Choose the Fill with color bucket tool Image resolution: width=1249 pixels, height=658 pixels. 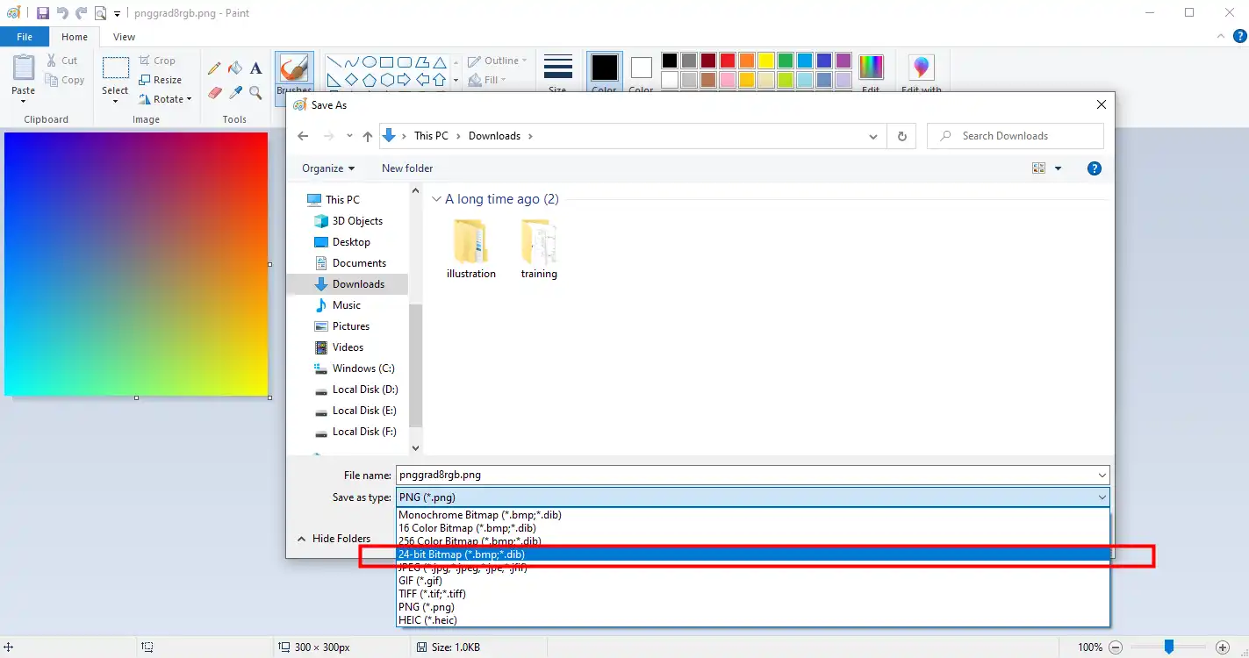[x=235, y=68]
